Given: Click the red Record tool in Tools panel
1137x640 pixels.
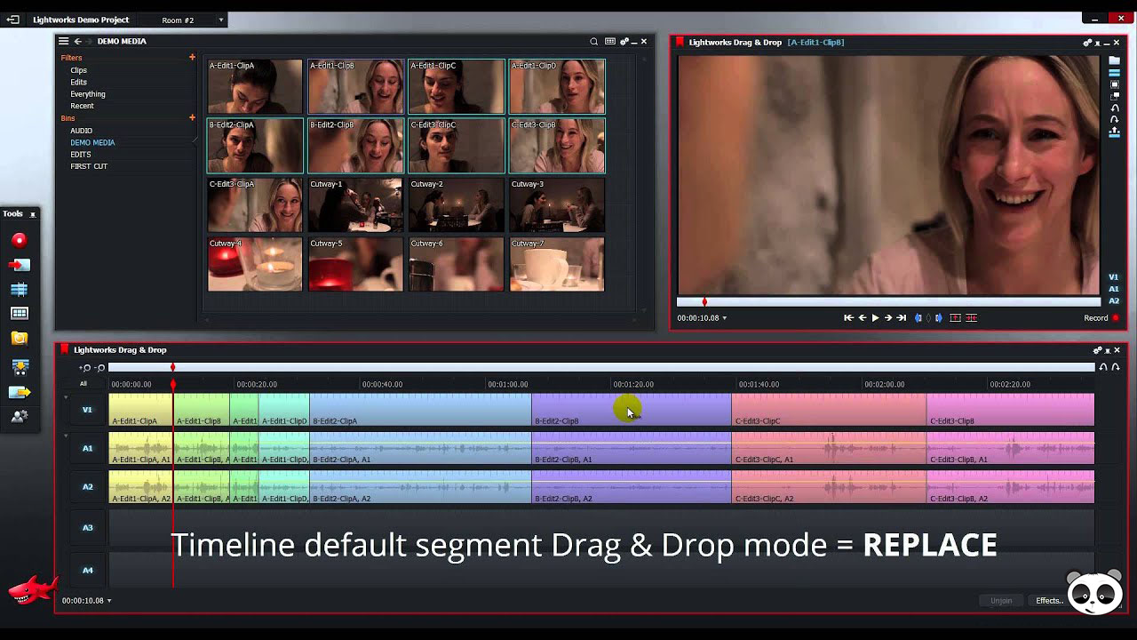Looking at the screenshot, I should click(20, 240).
